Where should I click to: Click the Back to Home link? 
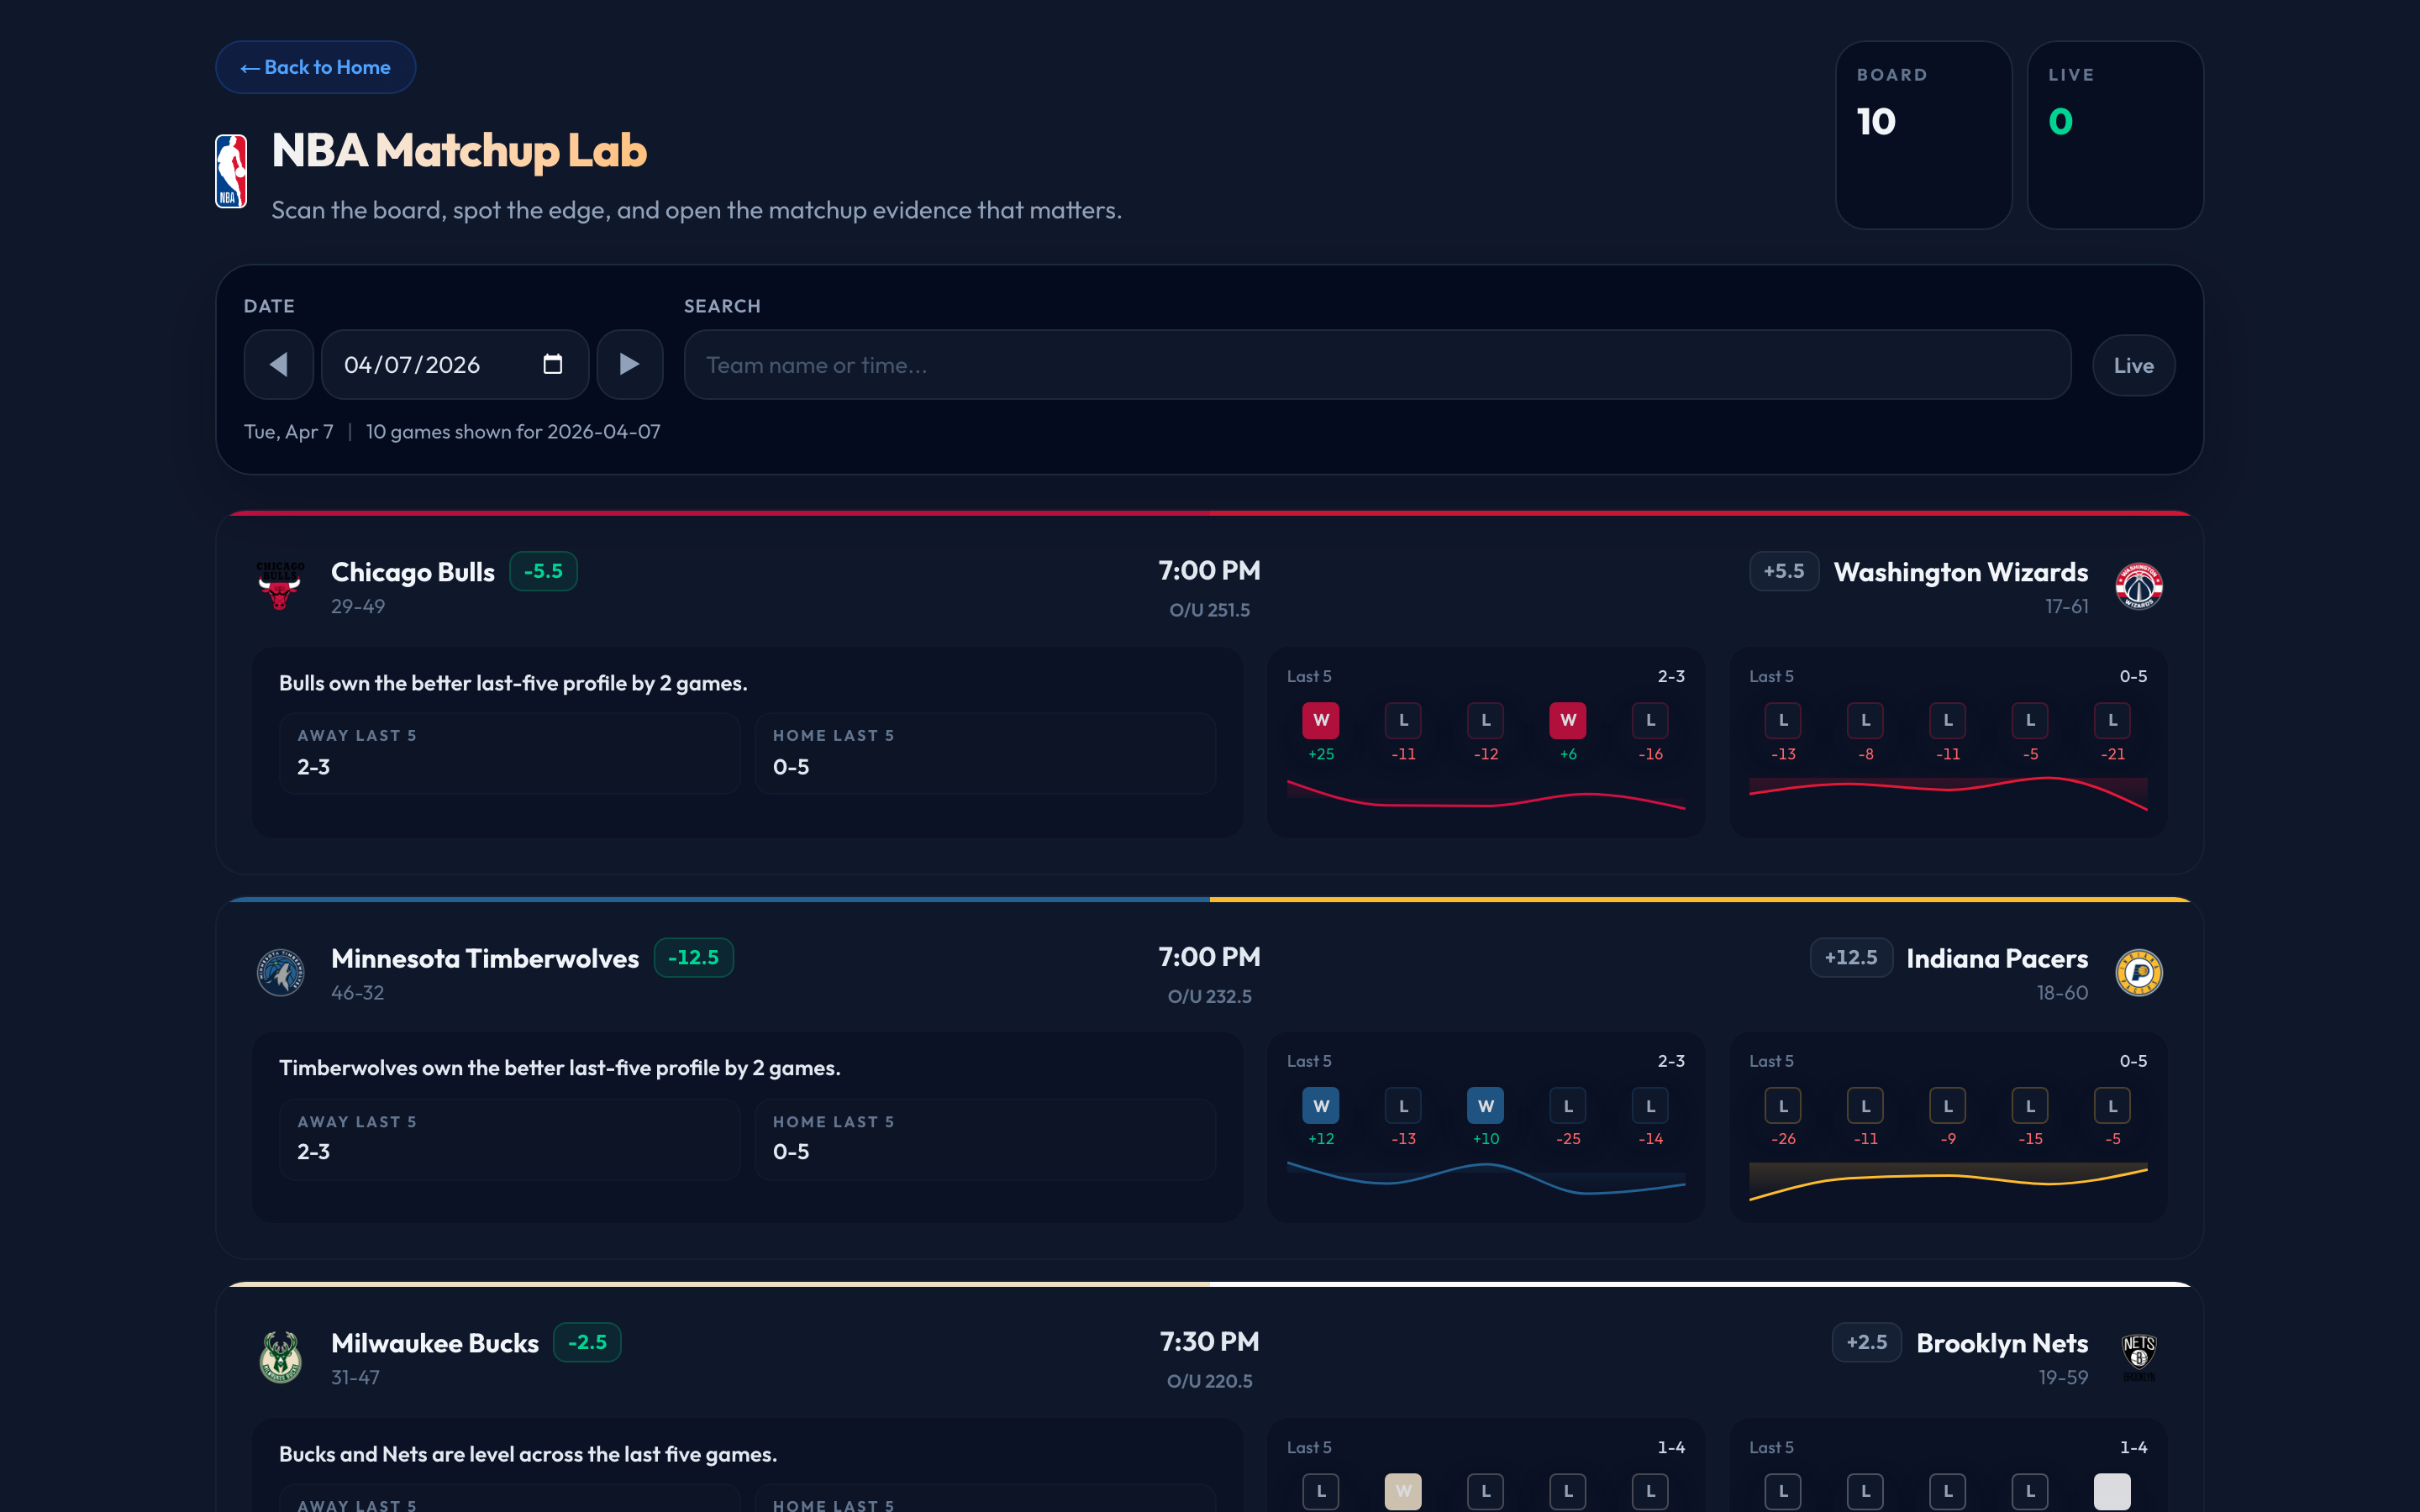click(x=315, y=67)
